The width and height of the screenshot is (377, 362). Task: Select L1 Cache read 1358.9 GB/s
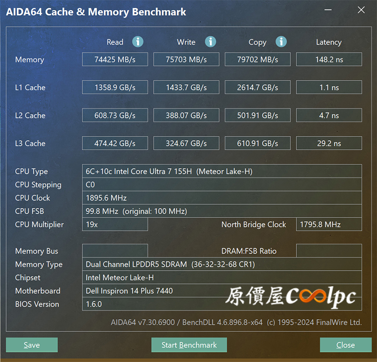pos(115,87)
